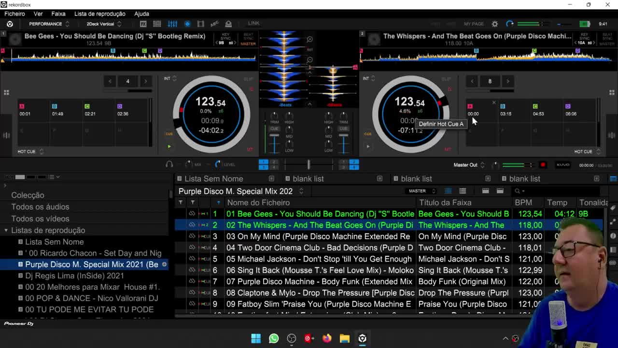Open the PERFORMANCE mode dropdown
618x348 pixels.
pos(48,24)
